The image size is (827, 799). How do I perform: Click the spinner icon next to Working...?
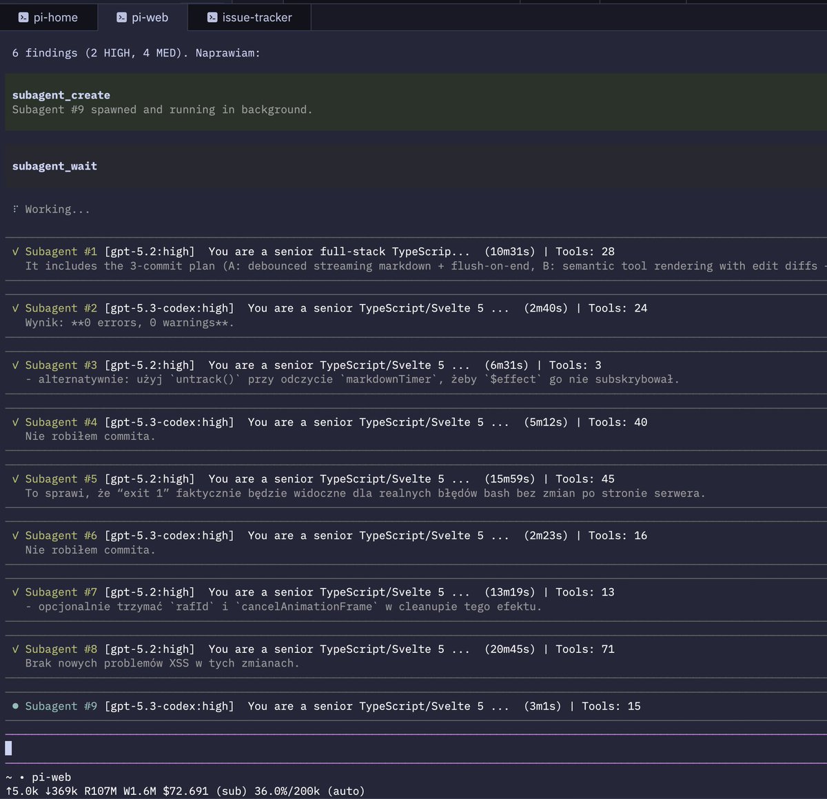coord(15,209)
